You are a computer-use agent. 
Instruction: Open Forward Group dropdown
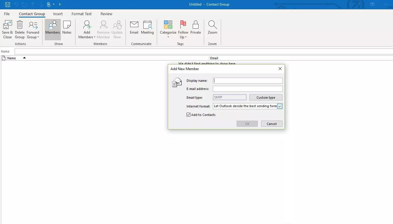tap(33, 29)
